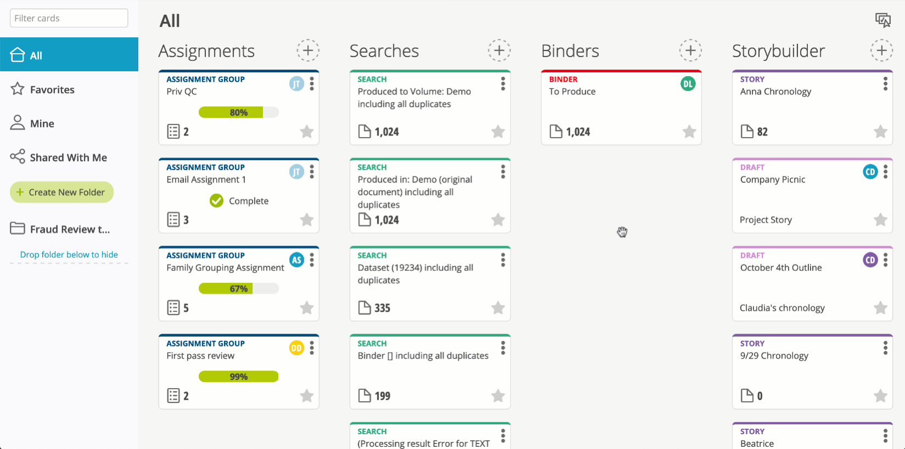905x449 pixels.
Task: Click the CD avatar on October 4th Outline
Action: tap(870, 260)
